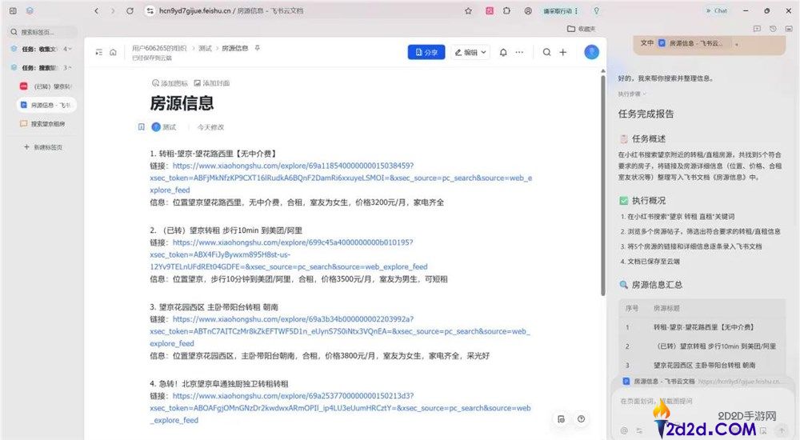Search within Feishu using the magnifier icon
800x440 pixels.
[x=546, y=52]
